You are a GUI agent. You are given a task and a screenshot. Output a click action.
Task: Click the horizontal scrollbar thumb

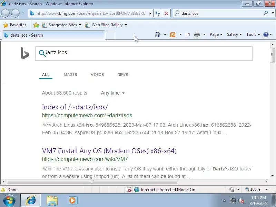92,181
